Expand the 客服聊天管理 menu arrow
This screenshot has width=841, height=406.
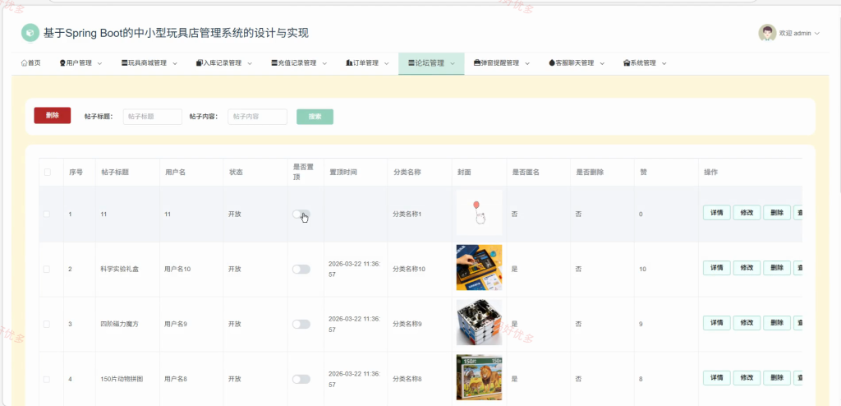[602, 63]
